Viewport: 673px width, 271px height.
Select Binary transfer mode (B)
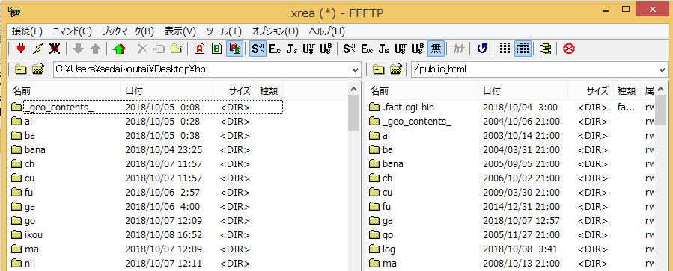tap(217, 49)
